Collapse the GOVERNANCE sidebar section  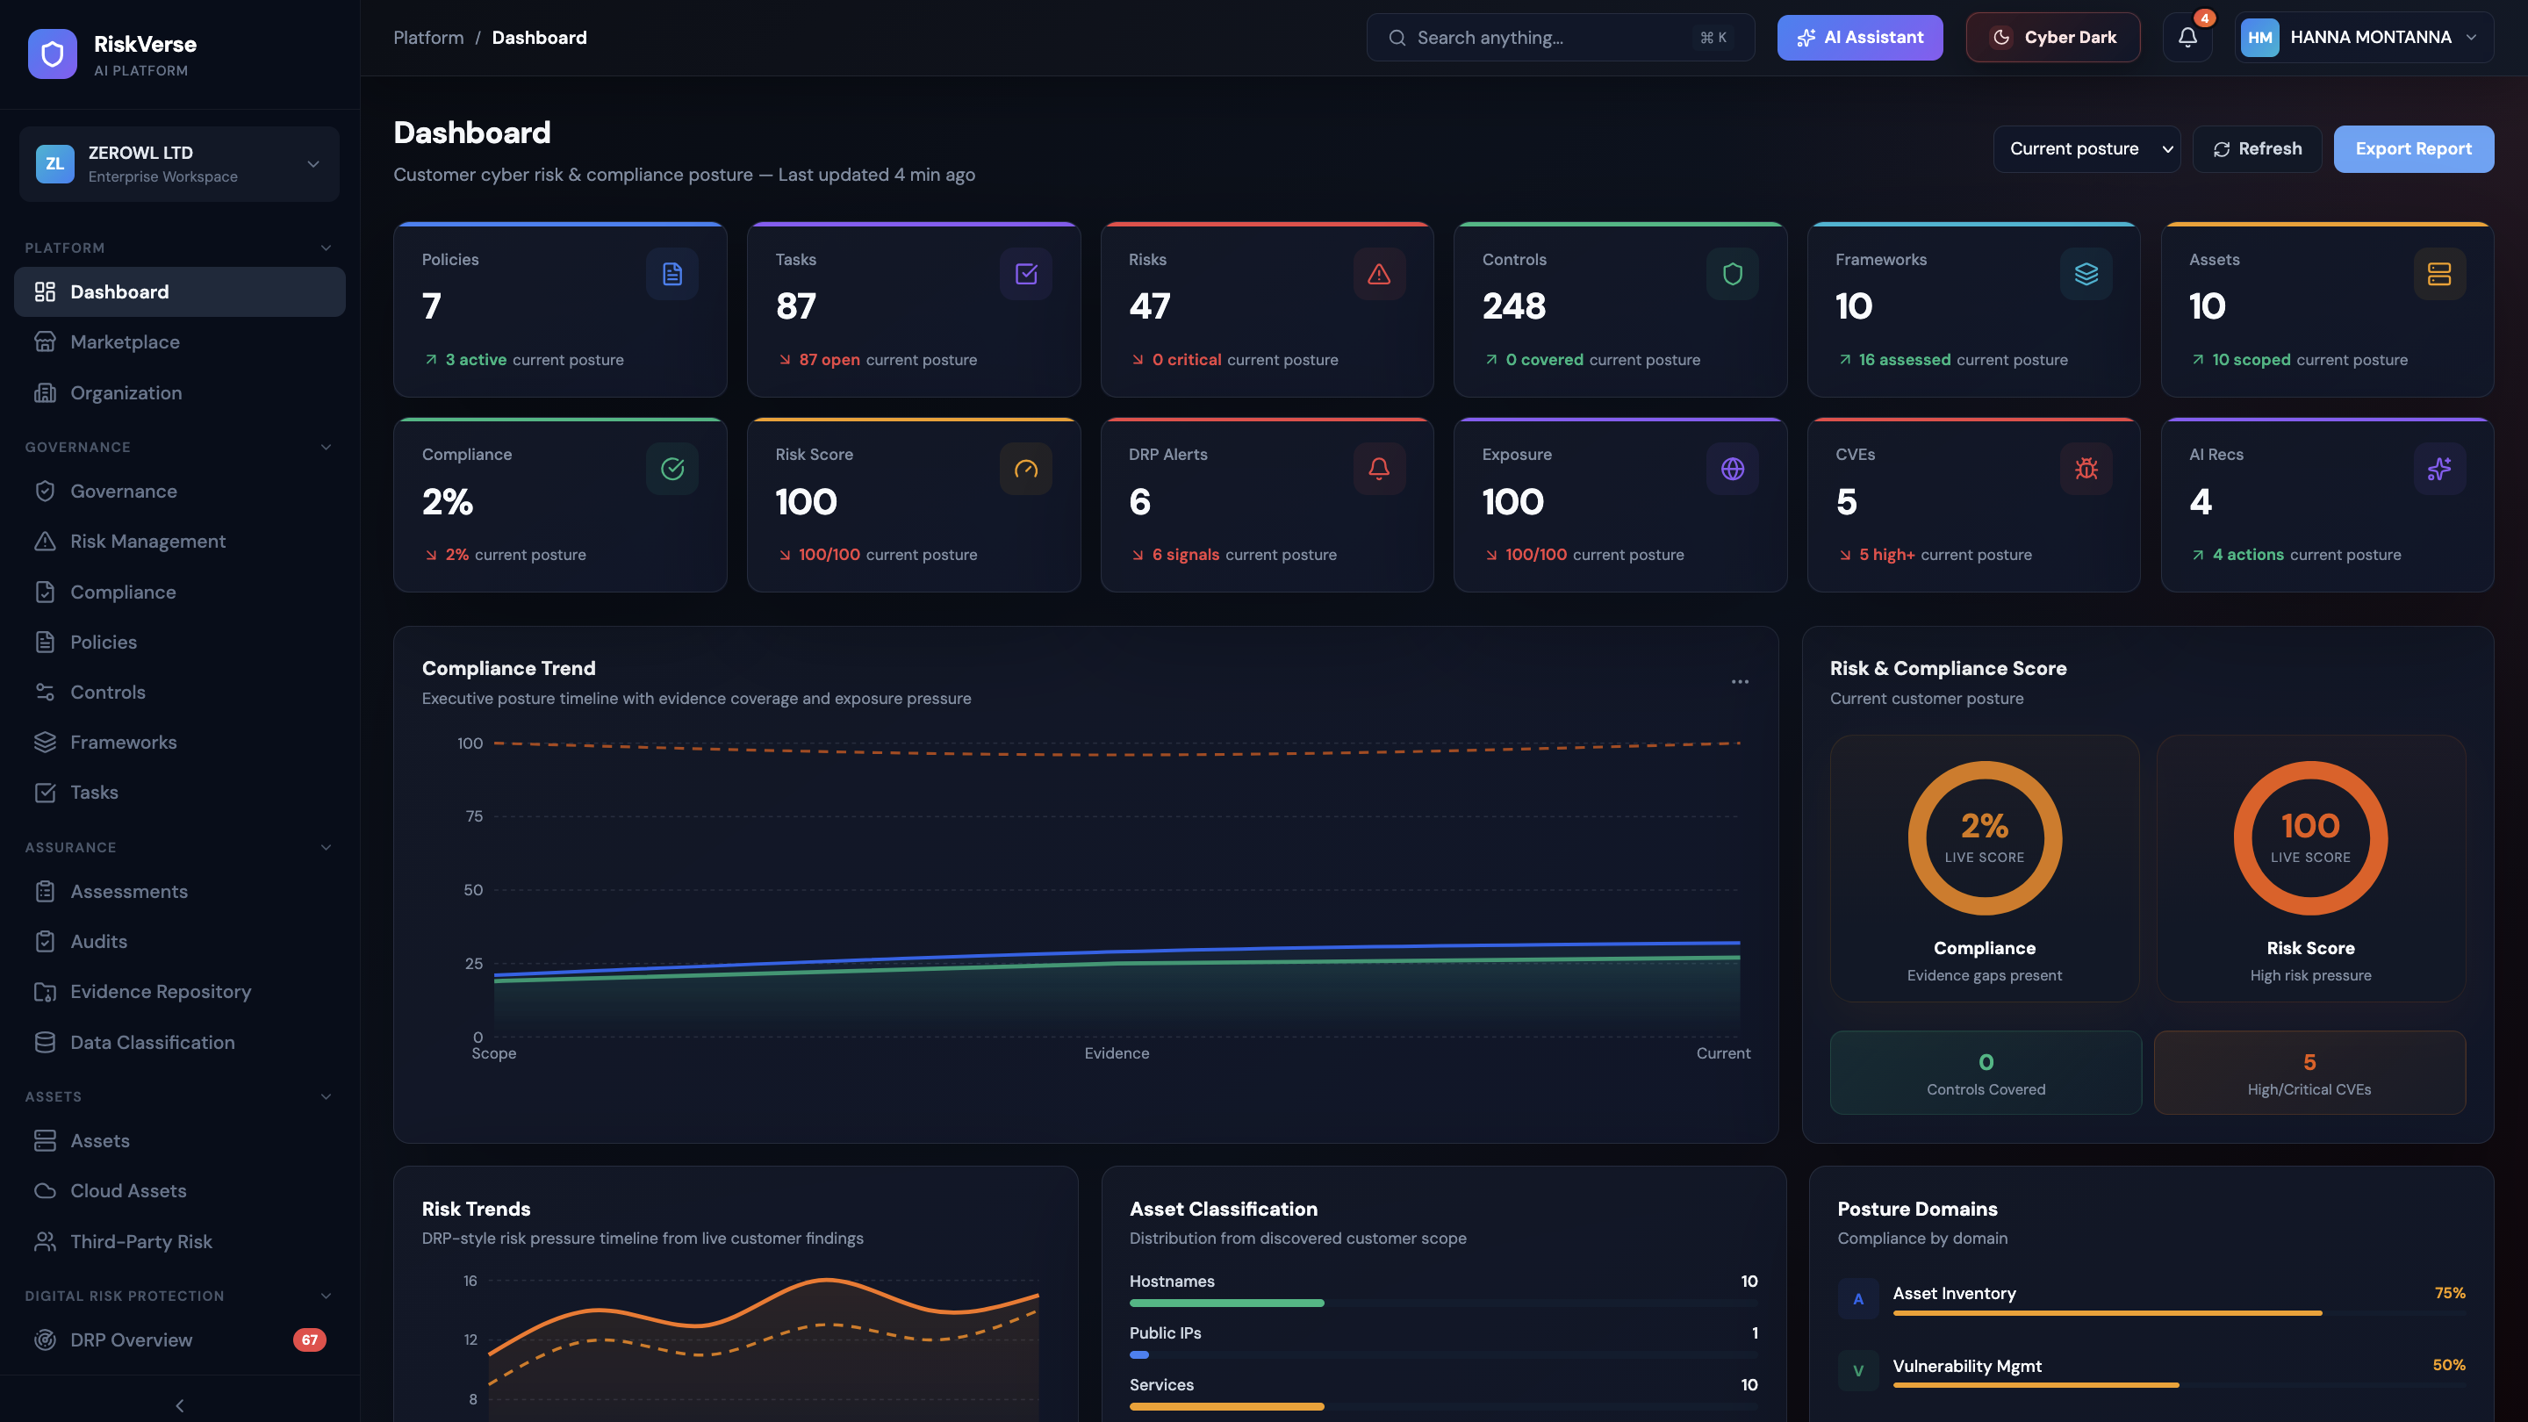(326, 447)
